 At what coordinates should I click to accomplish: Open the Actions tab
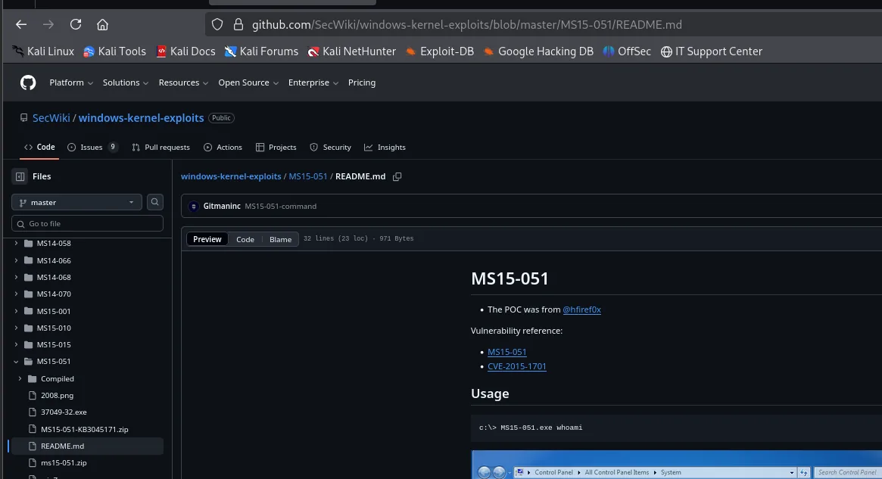(x=223, y=148)
